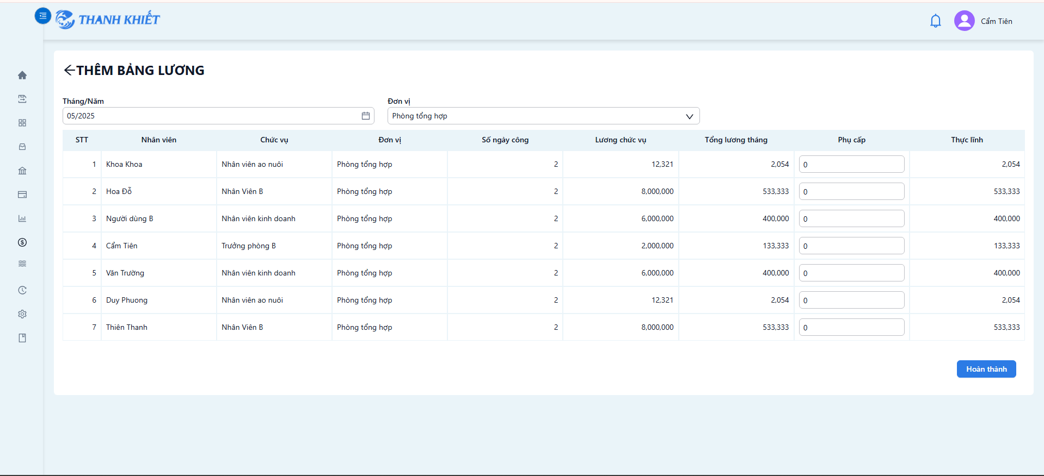Viewport: 1044px width, 476px height.
Task: Open the bookmark book sidebar icon
Action: pos(22,338)
